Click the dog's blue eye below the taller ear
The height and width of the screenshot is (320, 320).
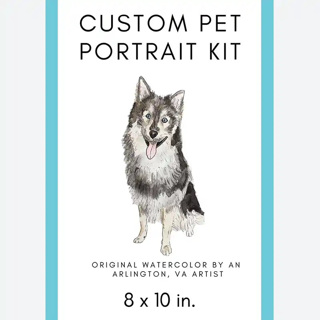click(148, 116)
